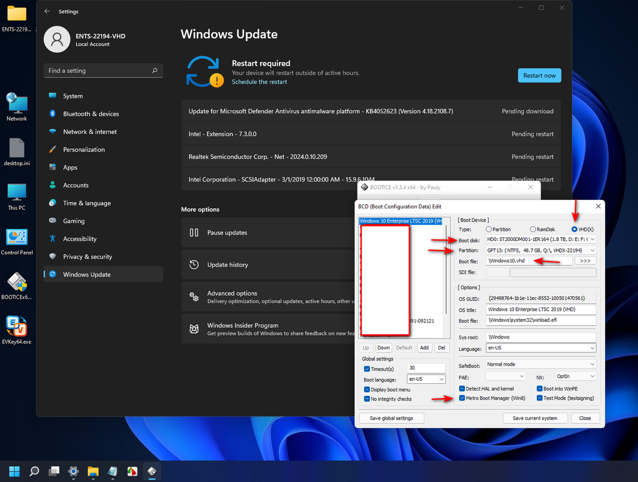The width and height of the screenshot is (638, 482).
Task: Toggle Detect HAL and kernel checkbox
Action: tap(462, 389)
